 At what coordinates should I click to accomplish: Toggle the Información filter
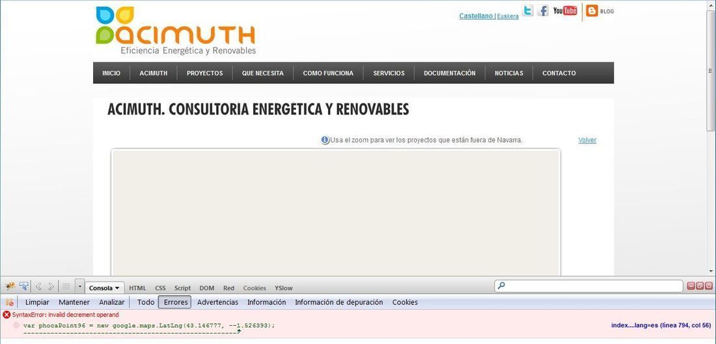(x=267, y=302)
